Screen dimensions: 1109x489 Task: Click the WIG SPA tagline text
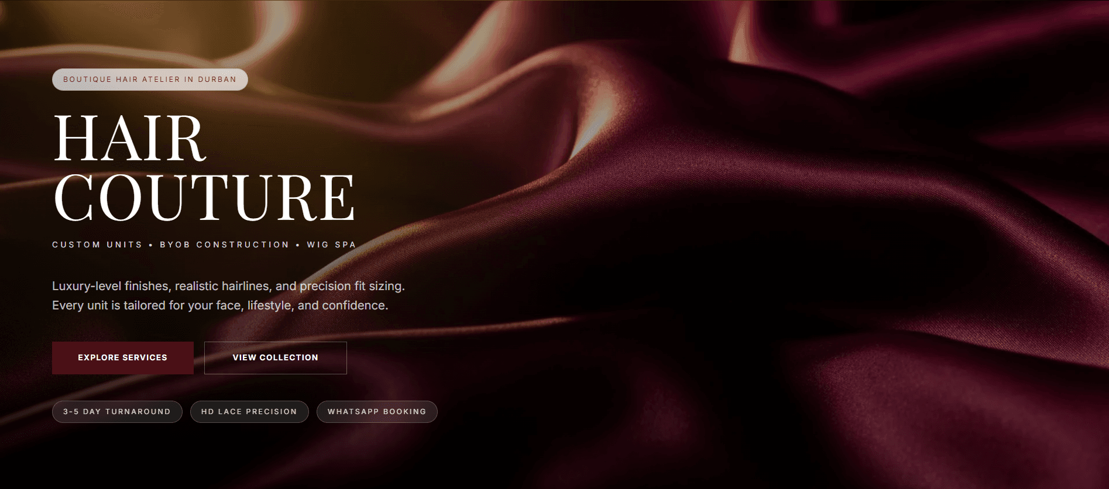click(331, 244)
